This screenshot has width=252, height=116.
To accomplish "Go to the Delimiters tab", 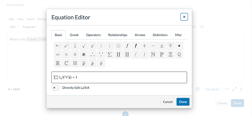I will pos(160,35).
